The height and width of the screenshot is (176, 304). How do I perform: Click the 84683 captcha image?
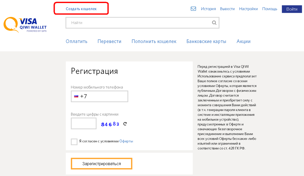[110, 124]
